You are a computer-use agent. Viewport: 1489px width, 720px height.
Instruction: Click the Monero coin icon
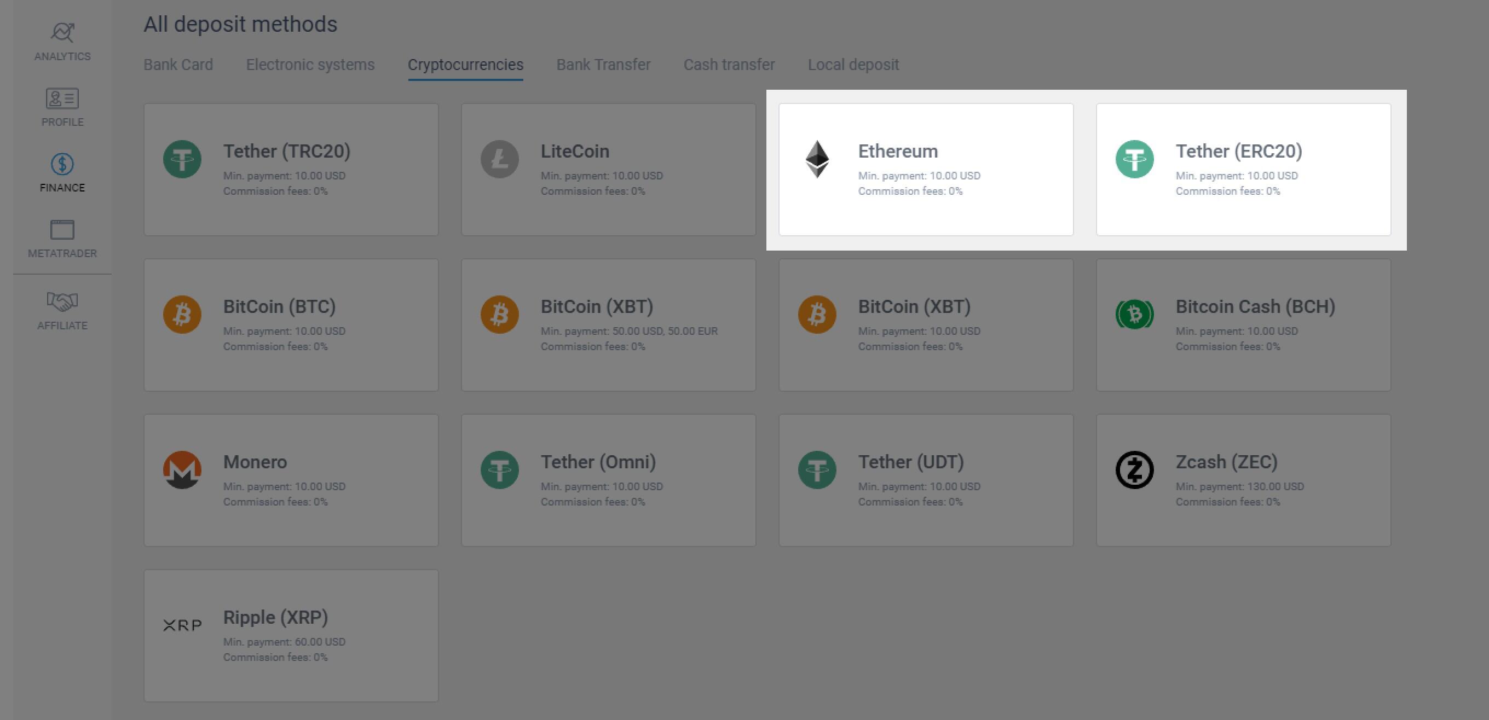pos(182,469)
